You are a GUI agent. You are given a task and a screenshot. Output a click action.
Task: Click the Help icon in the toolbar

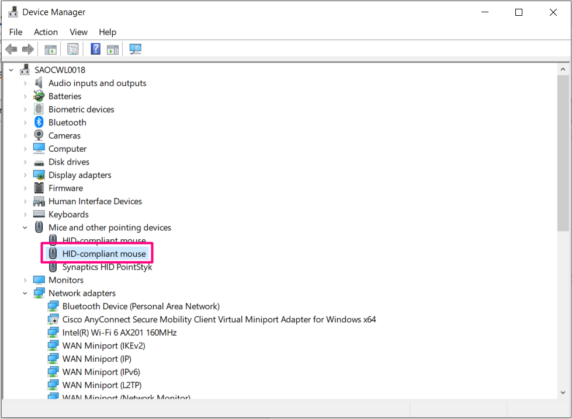95,49
